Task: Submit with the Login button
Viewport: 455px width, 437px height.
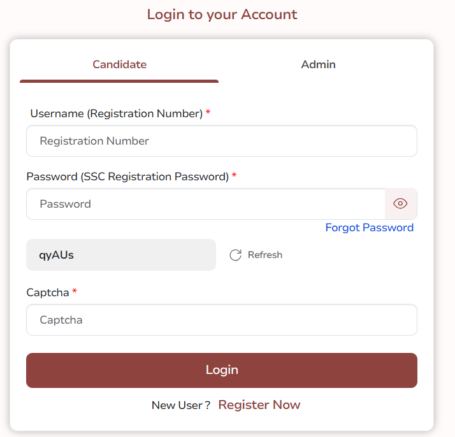Action: click(222, 370)
